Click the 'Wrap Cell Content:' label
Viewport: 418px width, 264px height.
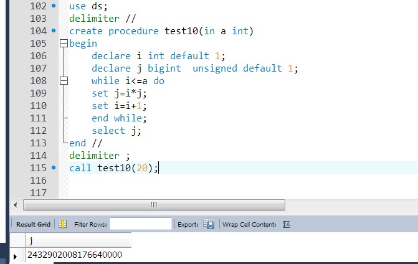[x=249, y=225]
